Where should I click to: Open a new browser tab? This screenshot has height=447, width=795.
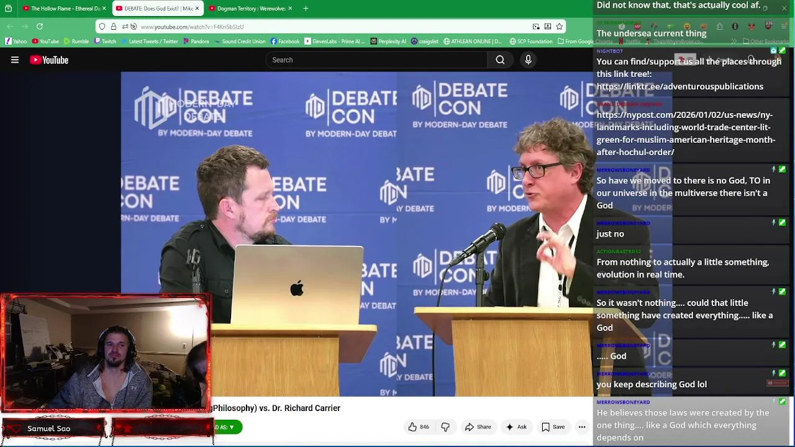[x=306, y=8]
